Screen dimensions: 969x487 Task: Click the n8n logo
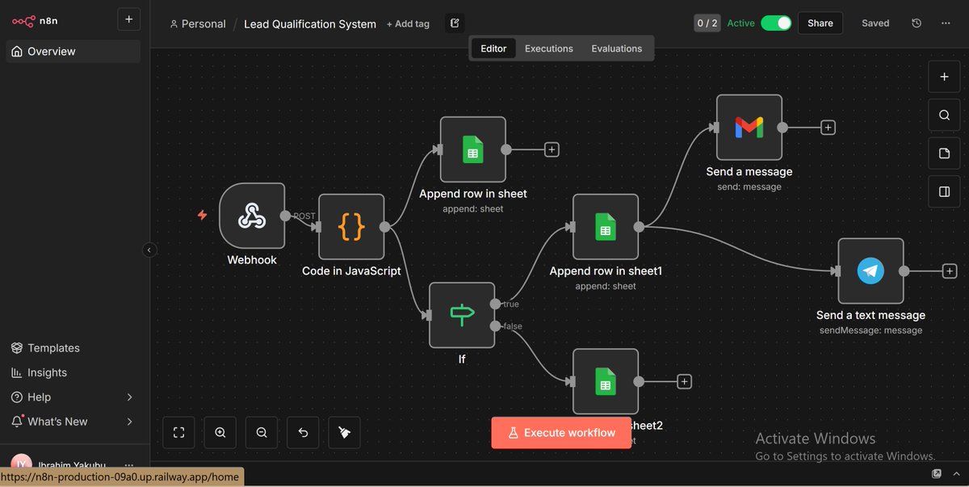pyautogui.click(x=35, y=20)
